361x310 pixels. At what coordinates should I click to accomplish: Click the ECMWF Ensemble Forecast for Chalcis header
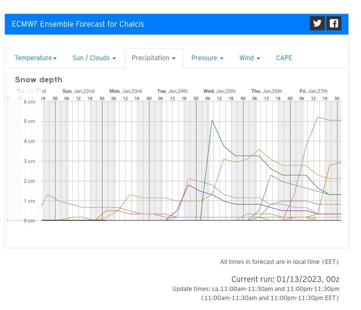[78, 24]
